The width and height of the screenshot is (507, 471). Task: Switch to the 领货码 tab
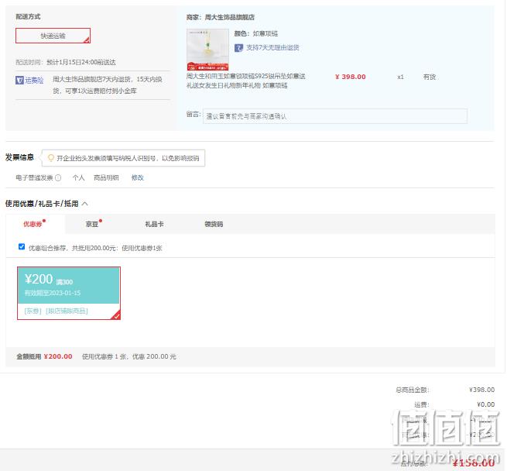coord(214,224)
